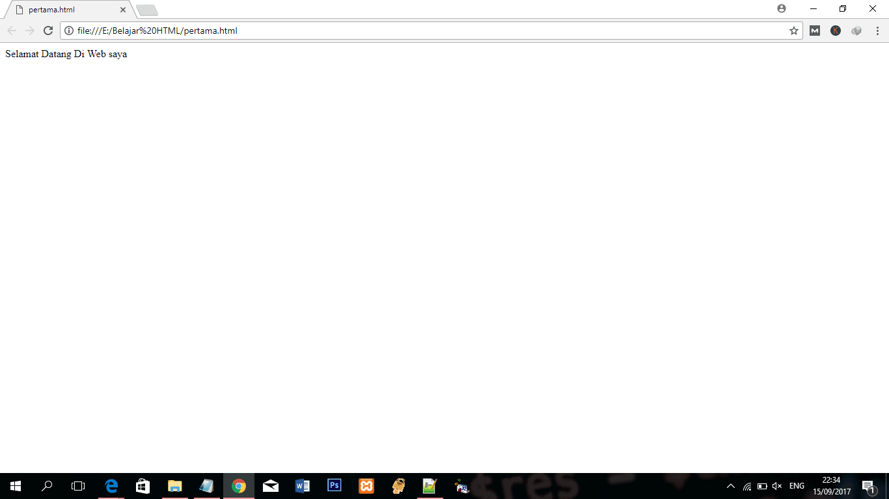Show hidden system tray icons
This screenshot has width=889, height=499.
tap(731, 486)
